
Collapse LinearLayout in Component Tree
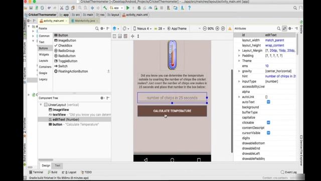click(41, 105)
